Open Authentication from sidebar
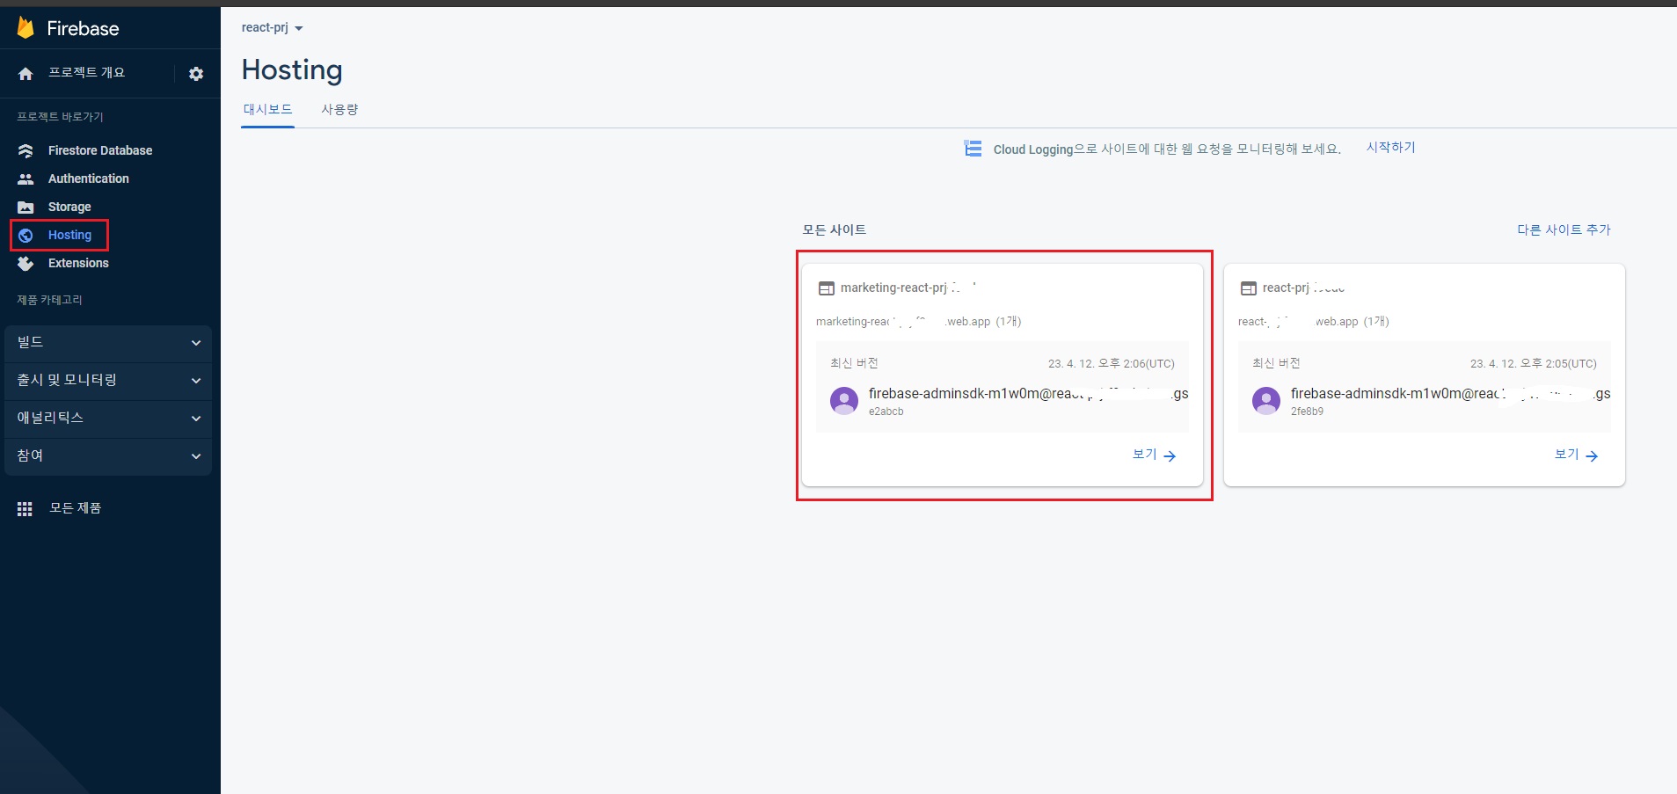 tap(89, 179)
